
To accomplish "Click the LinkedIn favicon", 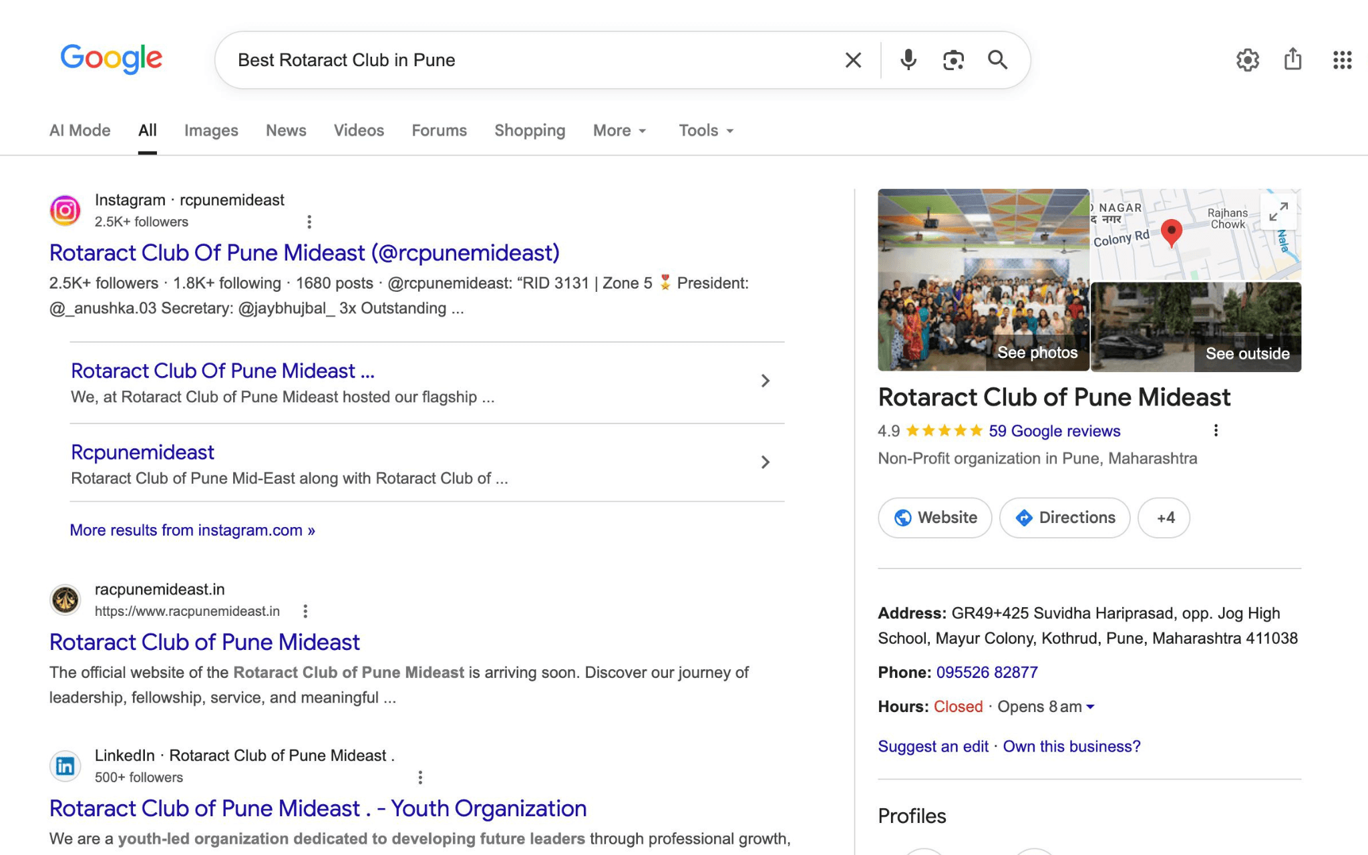I will click(65, 766).
